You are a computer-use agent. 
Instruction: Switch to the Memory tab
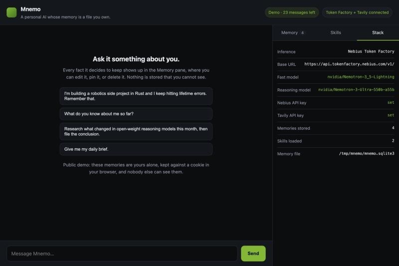click(293, 32)
